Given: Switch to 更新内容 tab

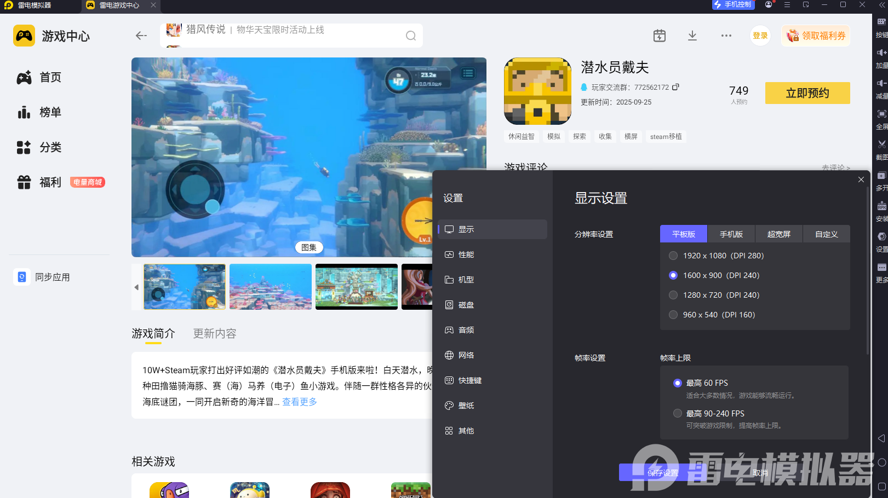Looking at the screenshot, I should 215,333.
